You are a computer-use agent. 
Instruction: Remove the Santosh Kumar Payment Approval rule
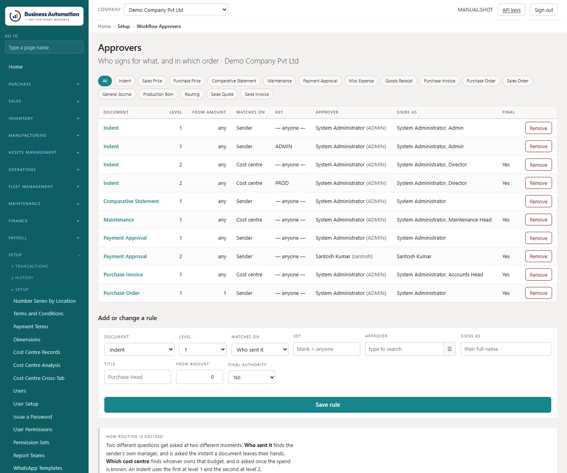[x=538, y=256]
